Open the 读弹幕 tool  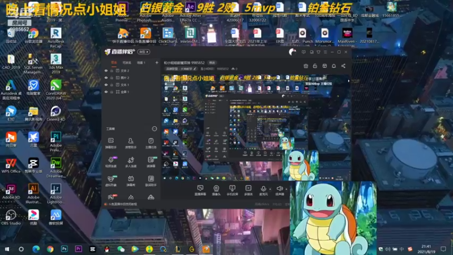tap(151, 162)
